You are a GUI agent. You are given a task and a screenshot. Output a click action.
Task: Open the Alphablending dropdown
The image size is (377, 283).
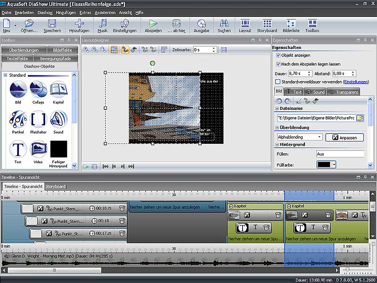[320, 137]
